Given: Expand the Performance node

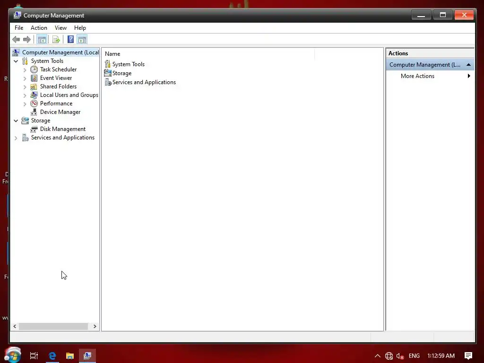Looking at the screenshot, I should [25, 104].
